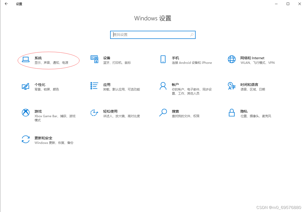Click description 背景、锁屏、颜色
The image size is (305, 212).
click(x=47, y=89)
